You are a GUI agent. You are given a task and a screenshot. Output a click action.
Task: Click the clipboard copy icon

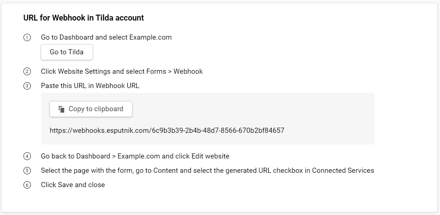[x=62, y=109]
